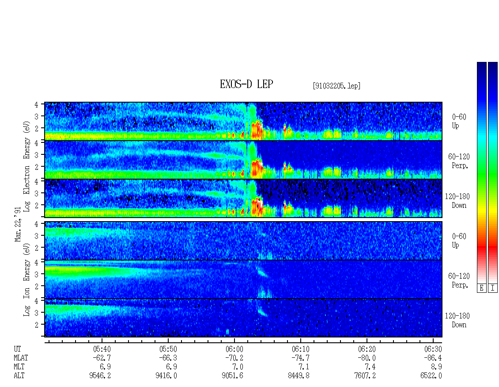Click the ion 120-180 Down spectrogram panel
The image size is (499, 387).
coord(243,318)
